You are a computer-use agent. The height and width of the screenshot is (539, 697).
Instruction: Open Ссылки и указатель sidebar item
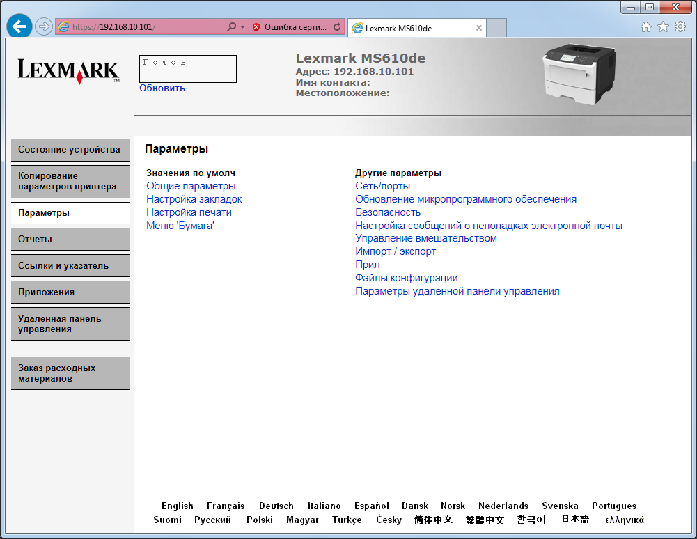coord(70,266)
